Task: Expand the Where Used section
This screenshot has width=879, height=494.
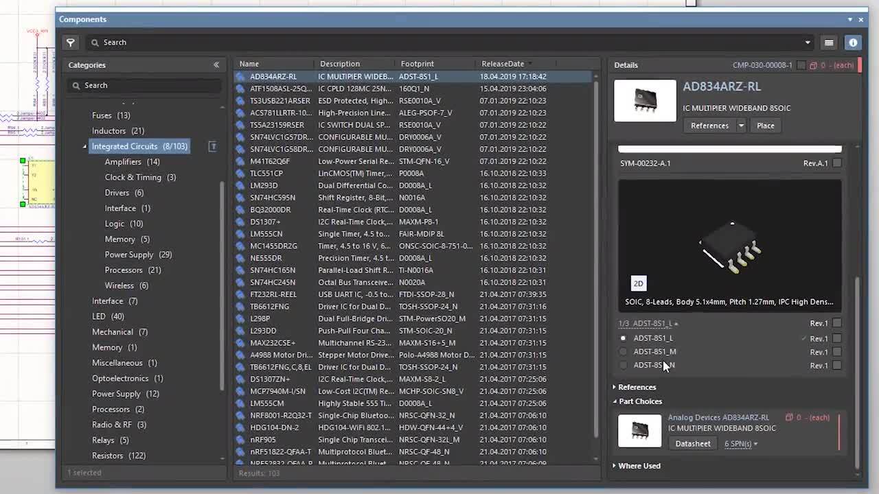Action: [x=639, y=466]
